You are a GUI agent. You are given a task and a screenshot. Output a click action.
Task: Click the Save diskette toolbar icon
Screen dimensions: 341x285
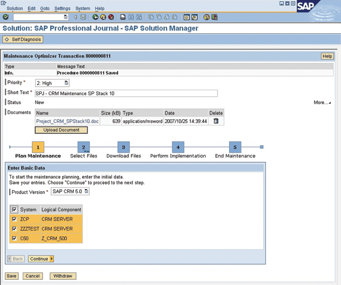[83, 17]
